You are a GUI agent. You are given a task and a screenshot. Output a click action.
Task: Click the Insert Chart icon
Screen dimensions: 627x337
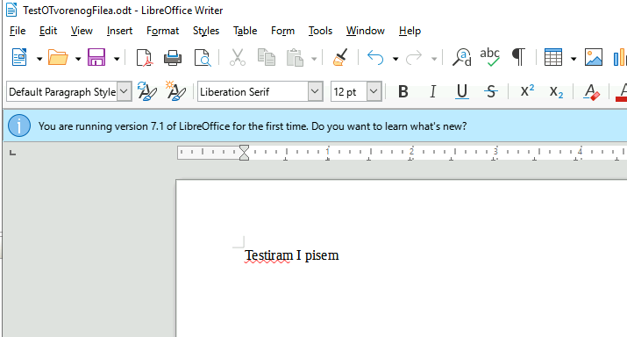(620, 58)
